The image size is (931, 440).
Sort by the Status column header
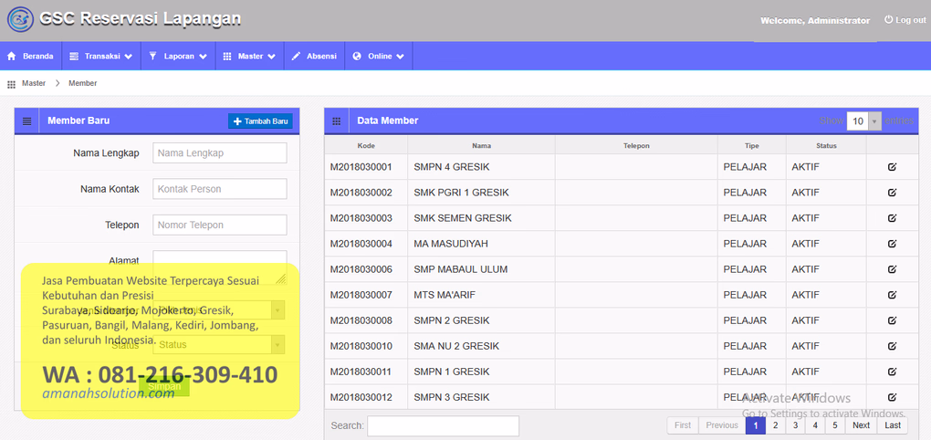click(x=826, y=145)
